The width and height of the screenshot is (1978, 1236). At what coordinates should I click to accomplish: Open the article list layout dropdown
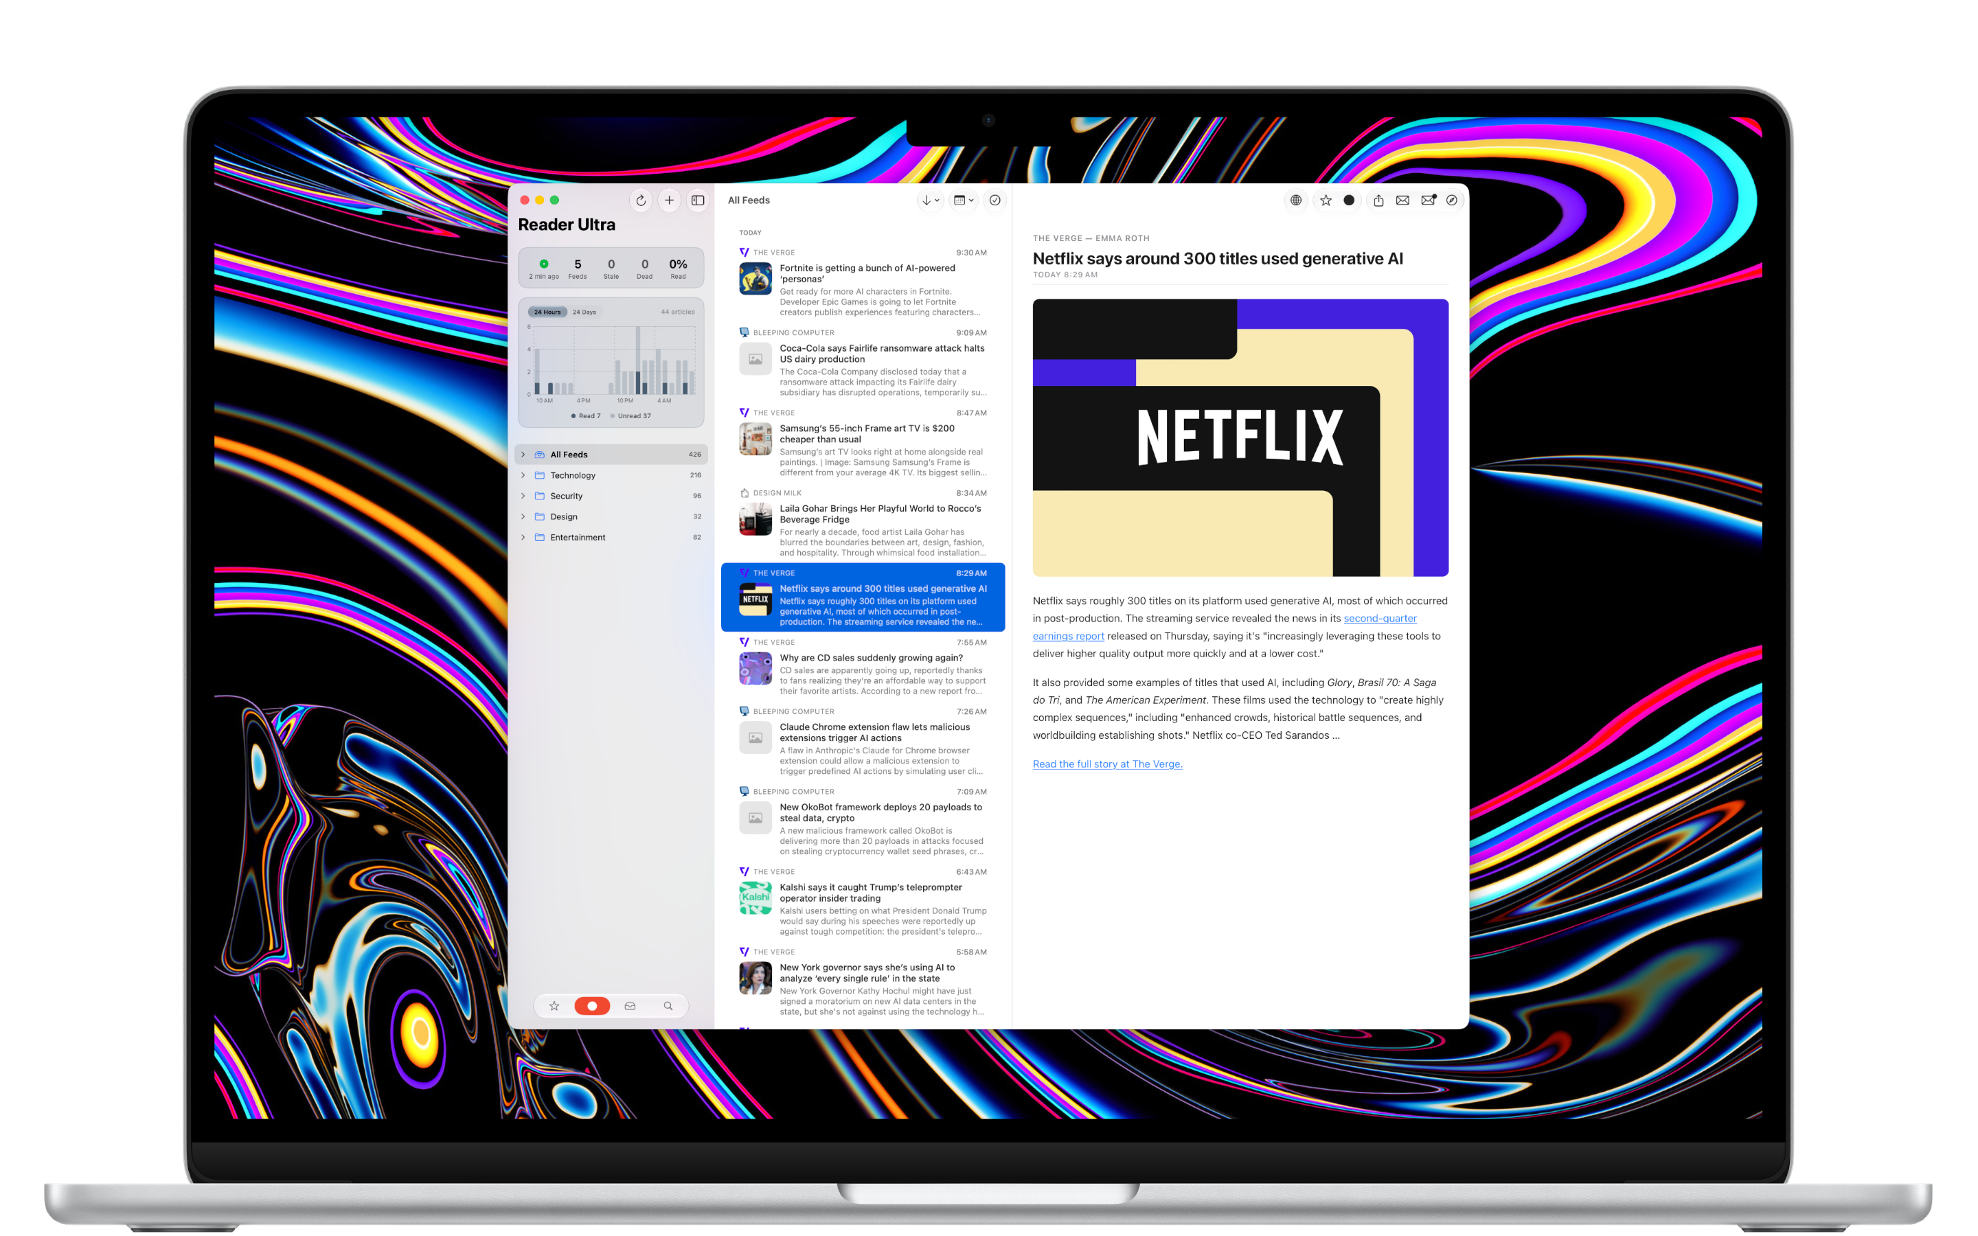[x=964, y=201]
